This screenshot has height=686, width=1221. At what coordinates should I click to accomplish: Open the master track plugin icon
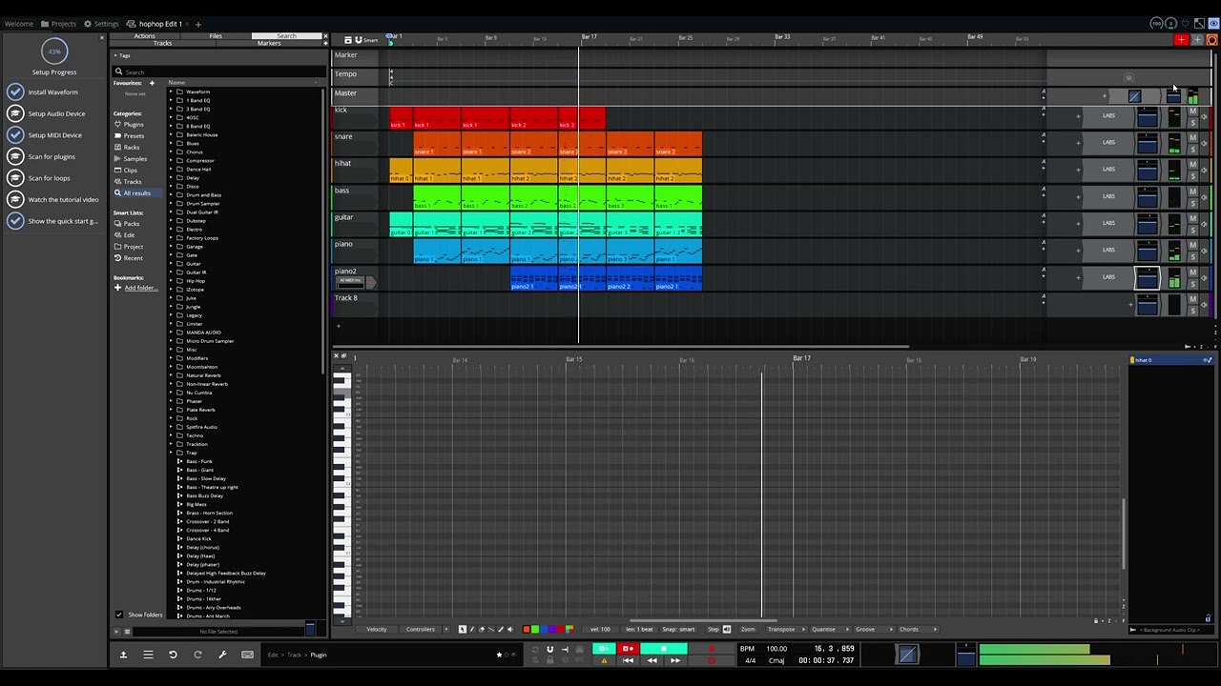(x=1134, y=96)
